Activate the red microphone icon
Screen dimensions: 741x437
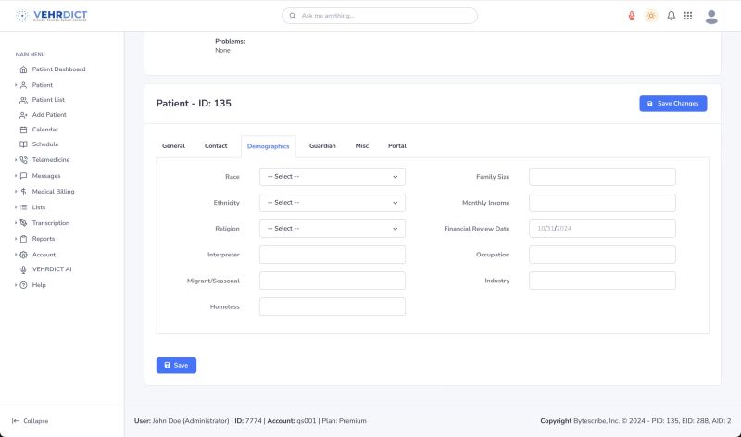click(632, 16)
